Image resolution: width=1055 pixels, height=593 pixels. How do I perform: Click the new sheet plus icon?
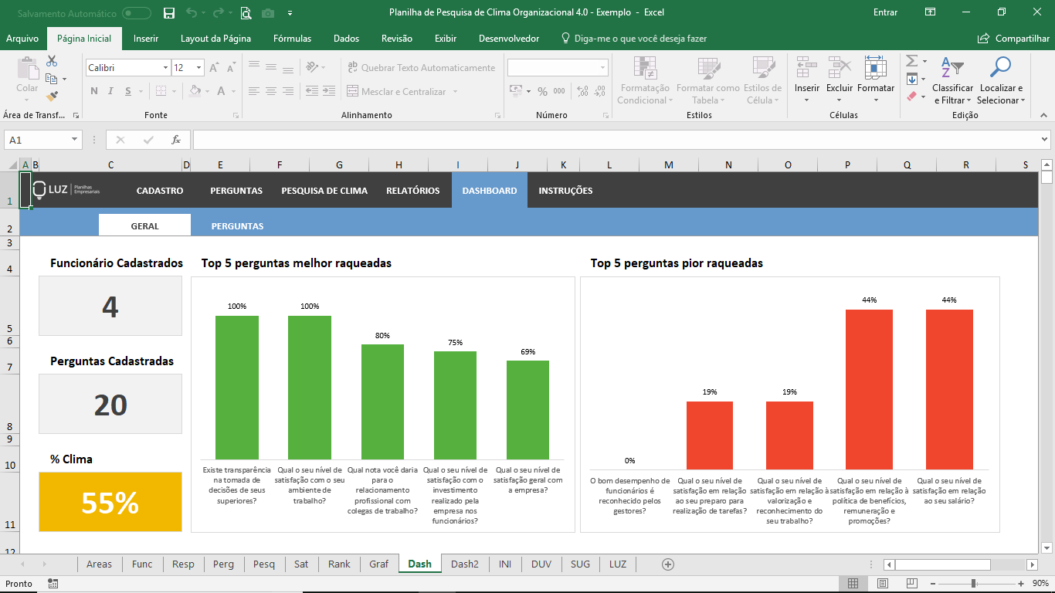(668, 564)
